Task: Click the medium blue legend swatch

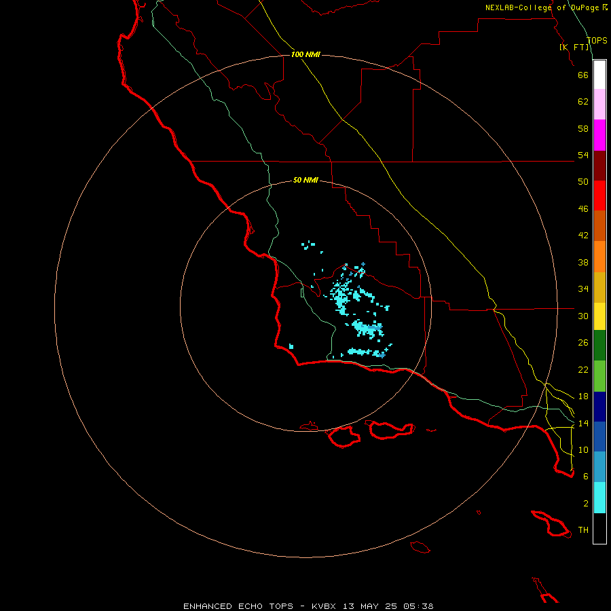Action: (x=599, y=437)
